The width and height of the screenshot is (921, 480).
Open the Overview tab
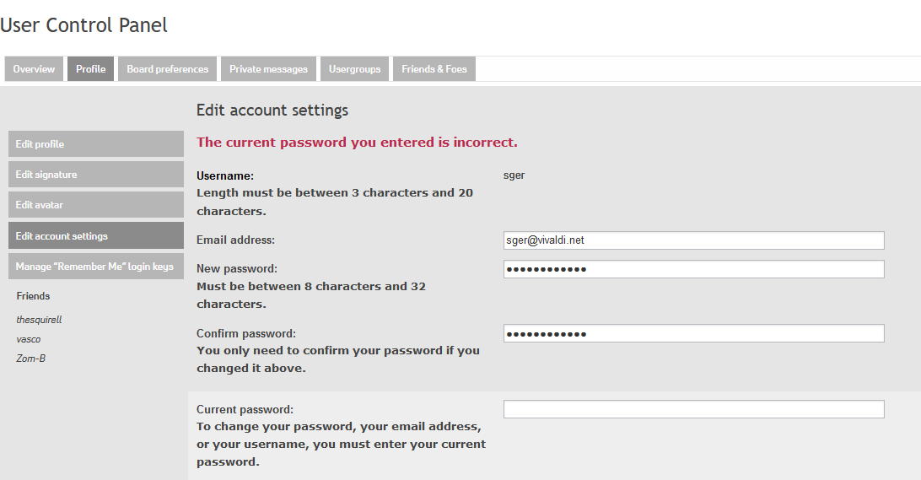pyautogui.click(x=34, y=69)
